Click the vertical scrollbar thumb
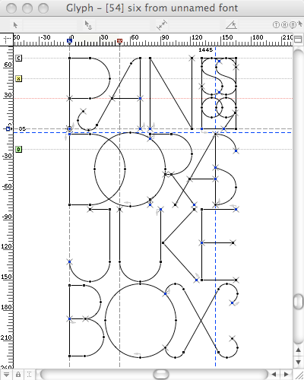The width and height of the screenshot is (304, 380). coord(299,301)
